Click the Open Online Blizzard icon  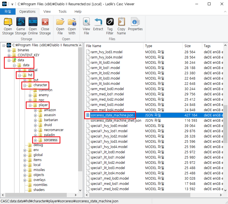point(33,22)
